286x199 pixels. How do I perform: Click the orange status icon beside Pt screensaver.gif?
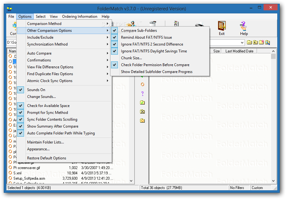coord(10,167)
